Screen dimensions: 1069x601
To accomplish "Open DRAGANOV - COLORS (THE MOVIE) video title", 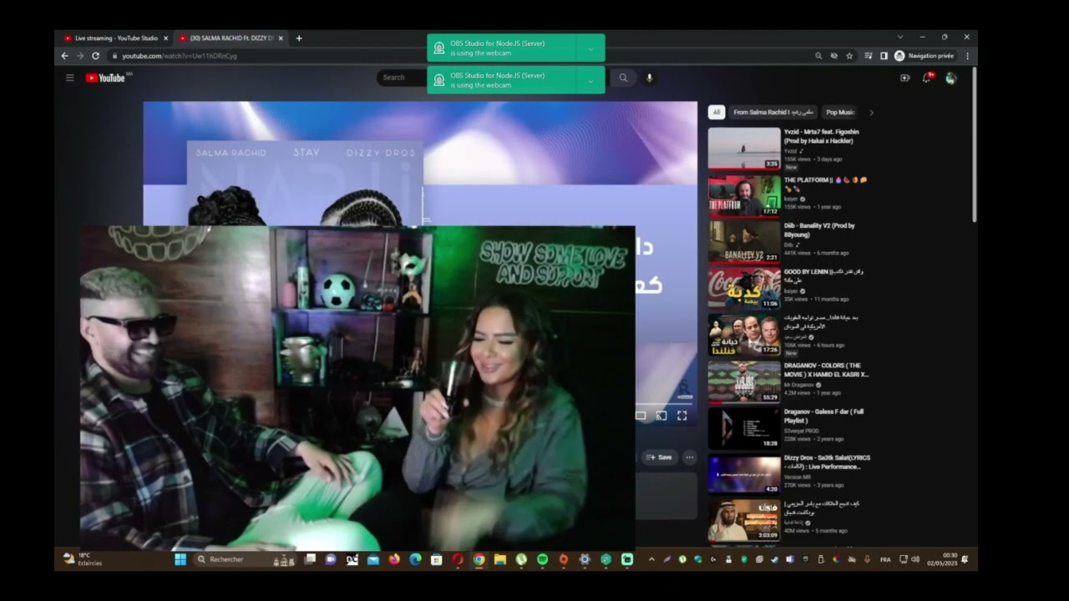I will click(826, 370).
